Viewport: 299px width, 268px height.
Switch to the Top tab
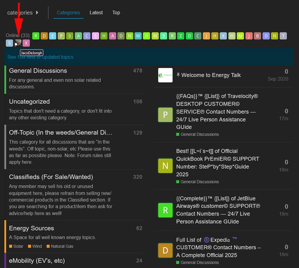click(116, 13)
